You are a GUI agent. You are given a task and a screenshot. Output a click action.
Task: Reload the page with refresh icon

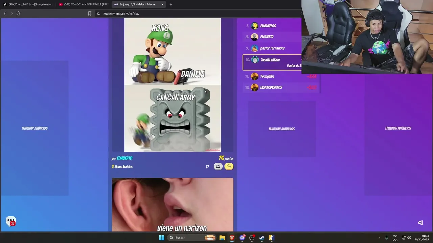point(19,13)
